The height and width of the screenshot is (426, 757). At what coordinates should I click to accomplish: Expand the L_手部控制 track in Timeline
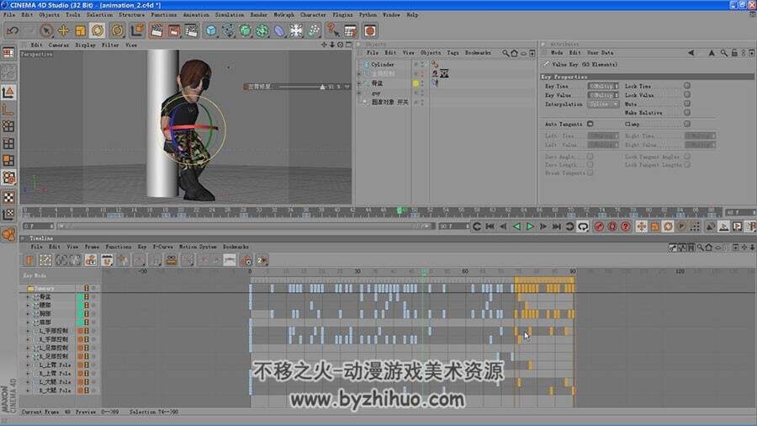(x=28, y=331)
